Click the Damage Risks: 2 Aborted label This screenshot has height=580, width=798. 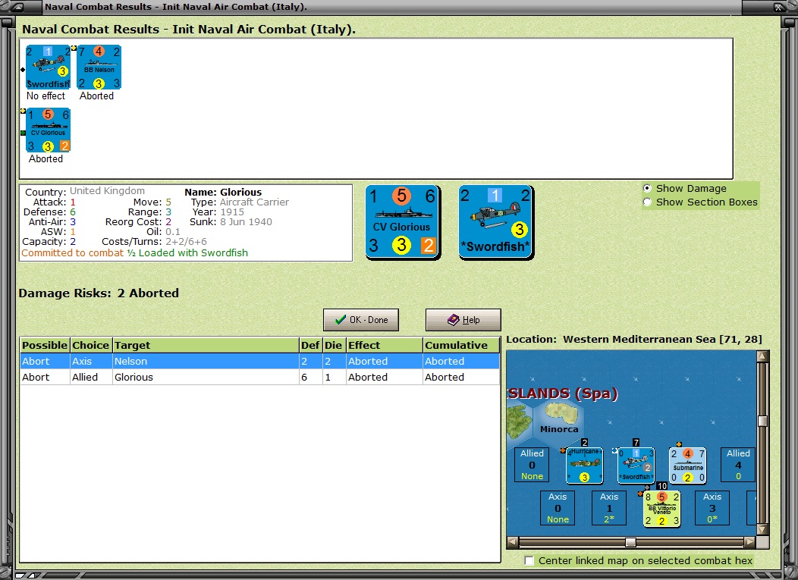(x=99, y=293)
